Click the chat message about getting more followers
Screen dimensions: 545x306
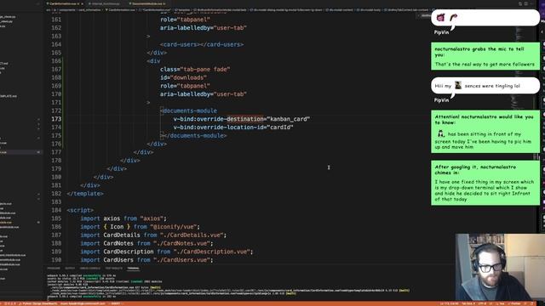click(485, 56)
